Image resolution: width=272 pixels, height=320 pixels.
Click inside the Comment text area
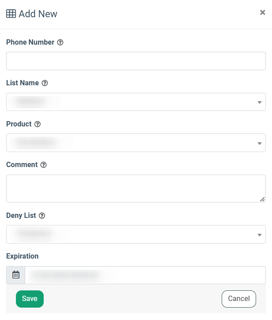coord(136,188)
